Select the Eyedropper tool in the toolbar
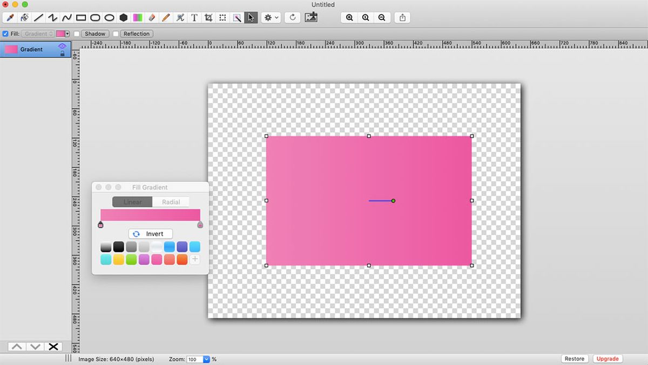The height and width of the screenshot is (365, 648). (9, 17)
